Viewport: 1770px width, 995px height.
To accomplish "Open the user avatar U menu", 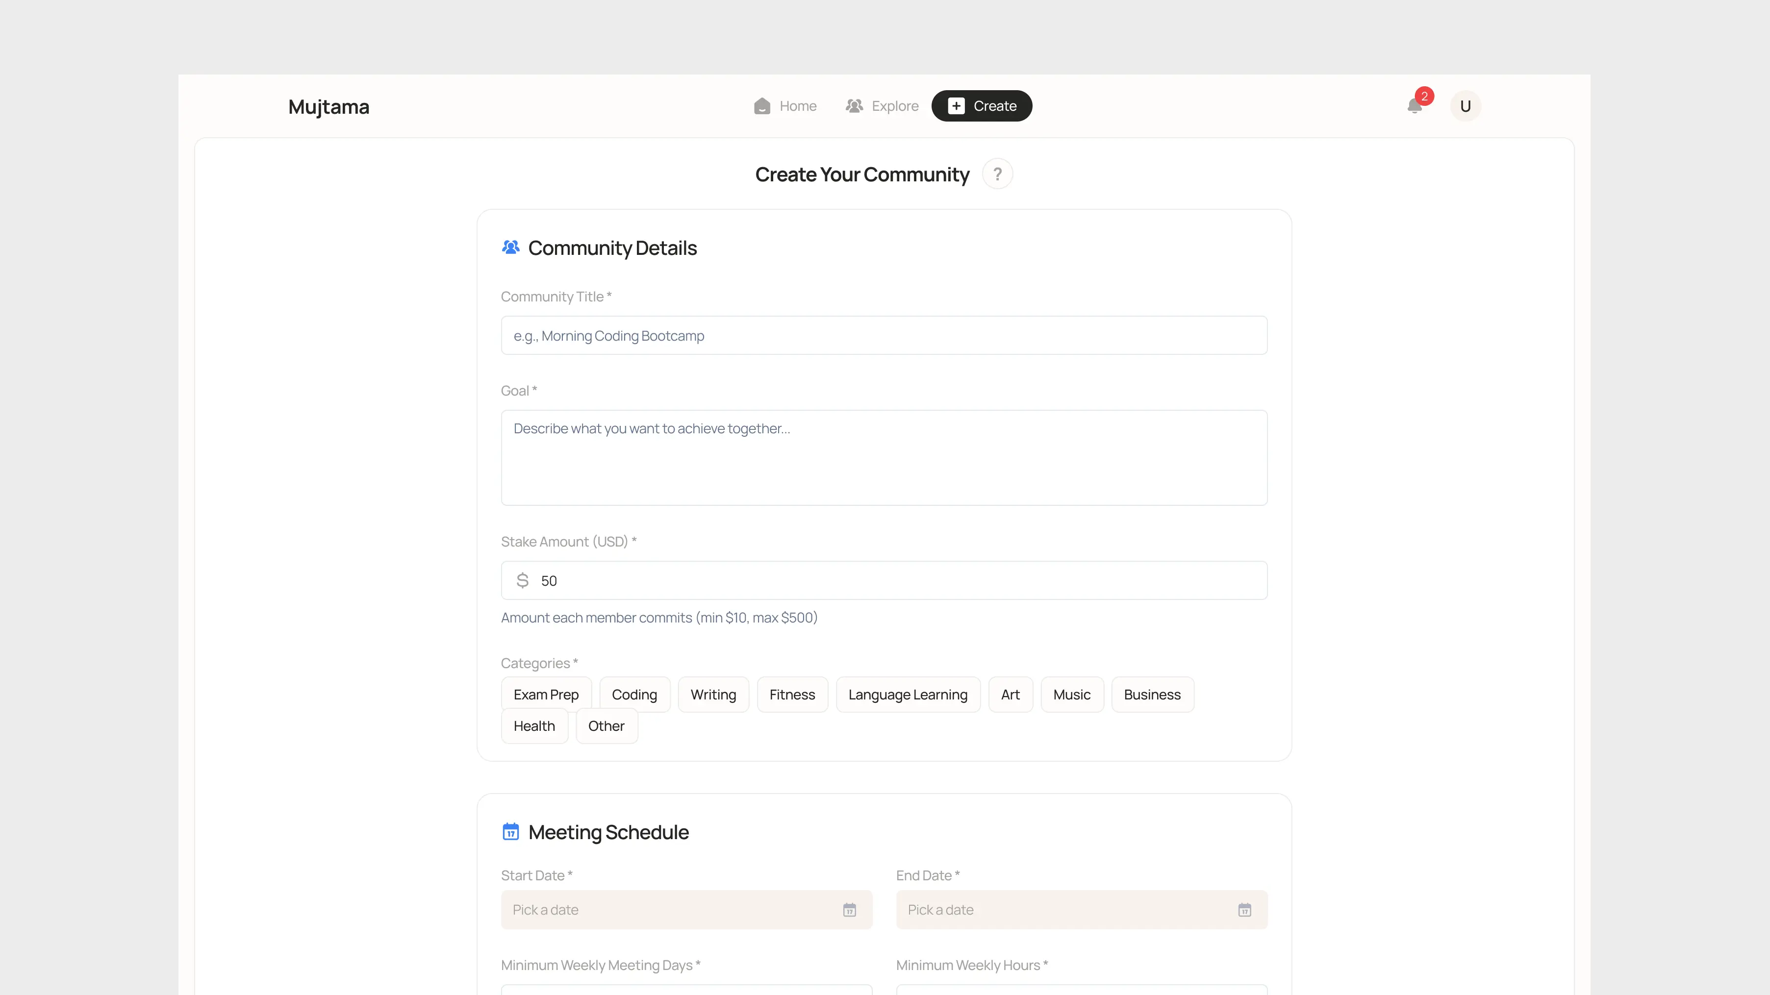I will (x=1465, y=106).
